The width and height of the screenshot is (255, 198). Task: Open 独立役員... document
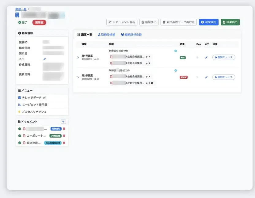click(34, 143)
